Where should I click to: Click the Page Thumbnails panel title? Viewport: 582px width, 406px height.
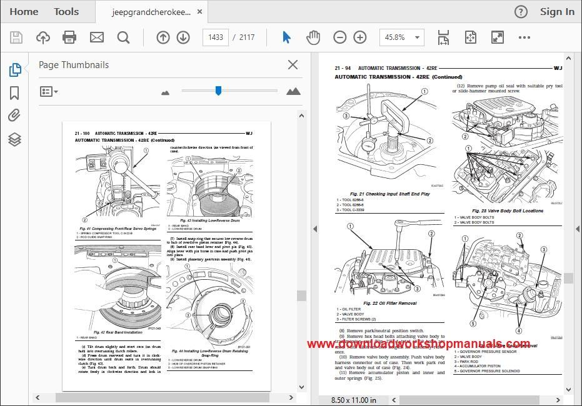tap(74, 65)
